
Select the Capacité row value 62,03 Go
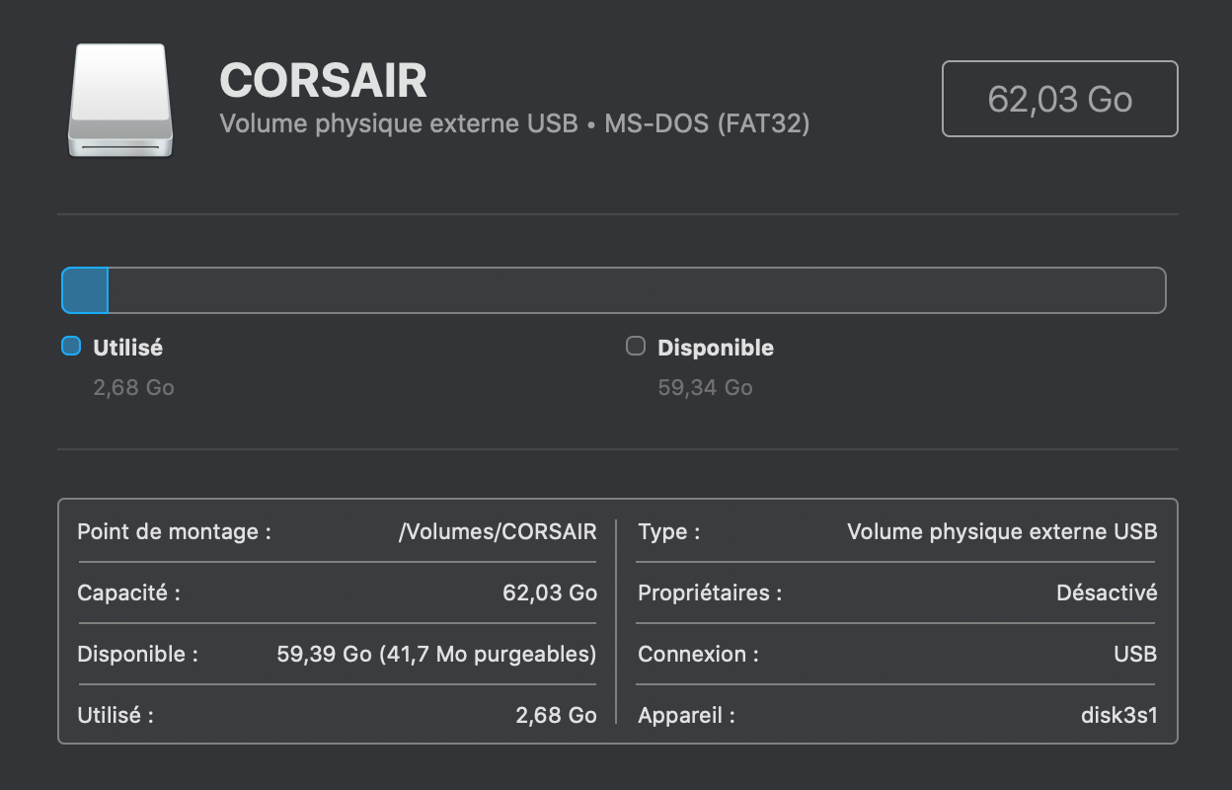click(x=550, y=592)
